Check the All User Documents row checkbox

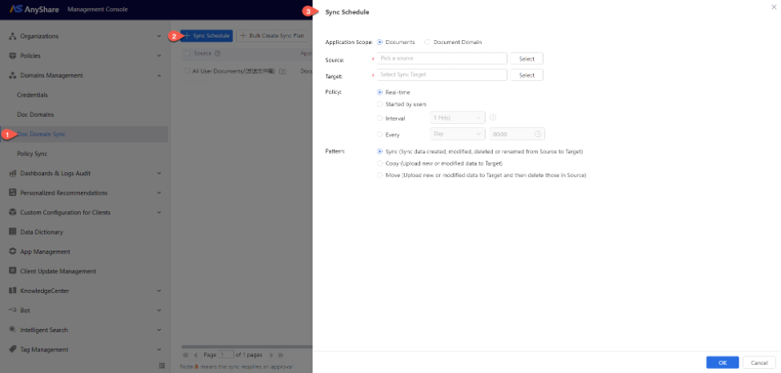187,71
